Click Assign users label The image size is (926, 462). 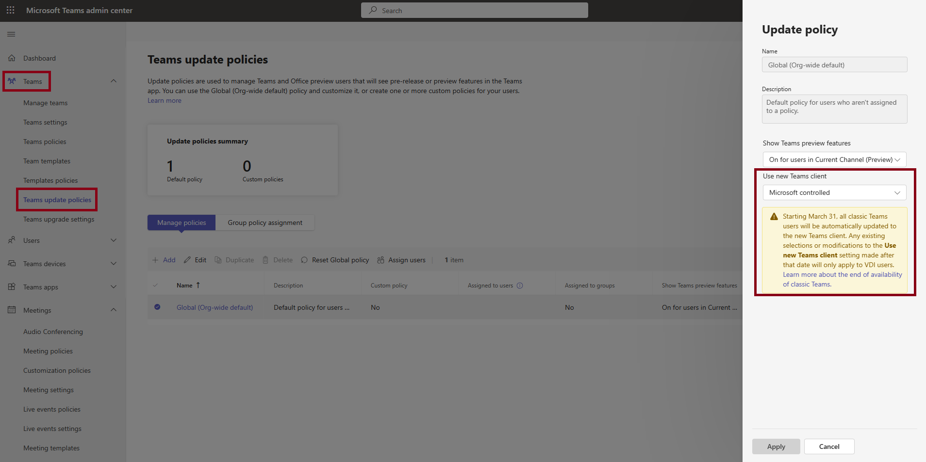click(407, 260)
